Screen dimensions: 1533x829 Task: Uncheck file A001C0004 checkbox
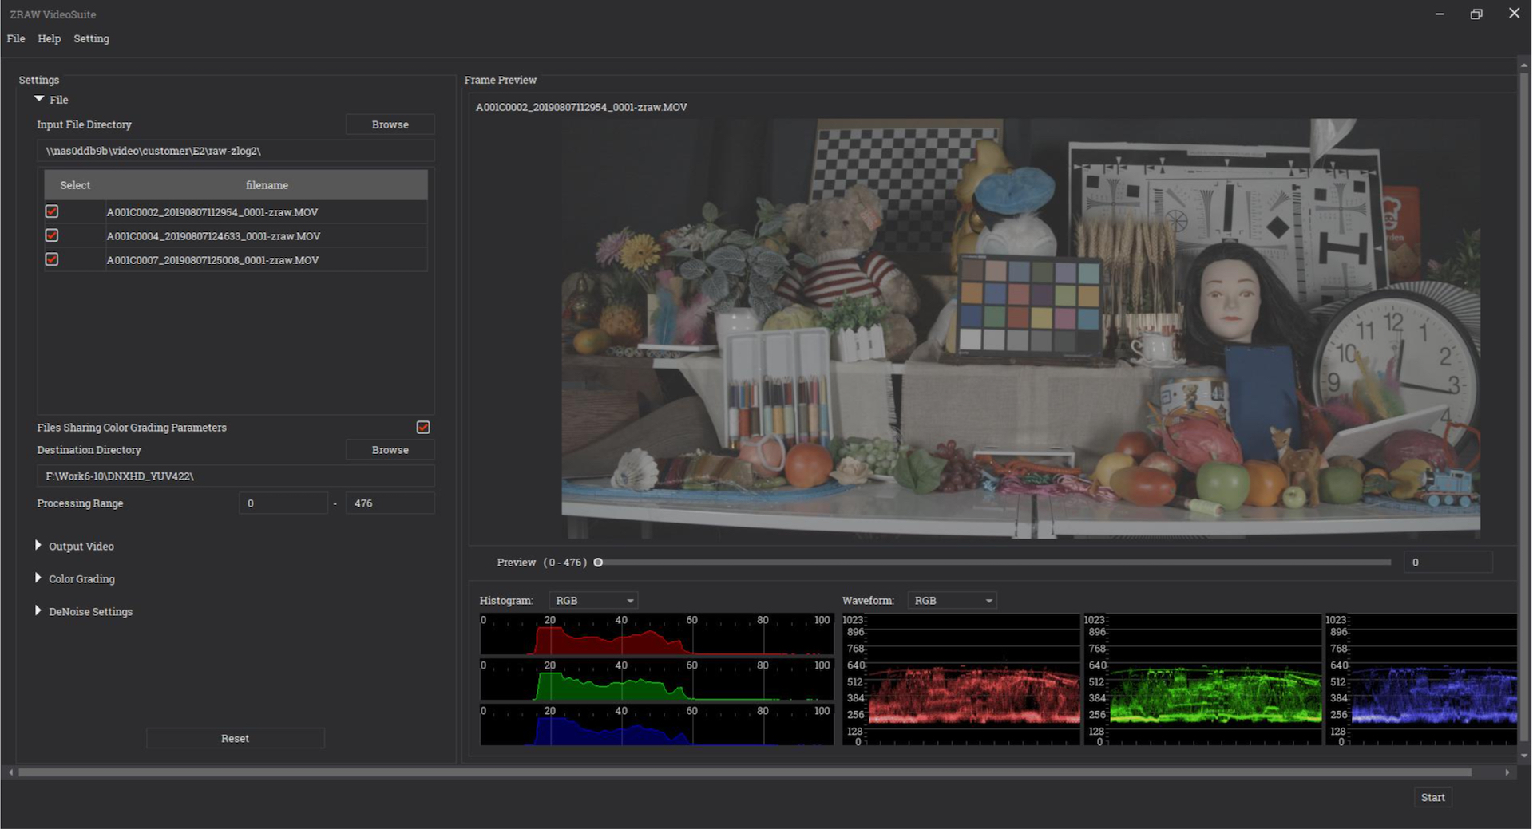tap(52, 235)
